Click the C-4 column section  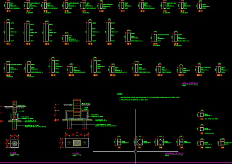pos(181,141)
